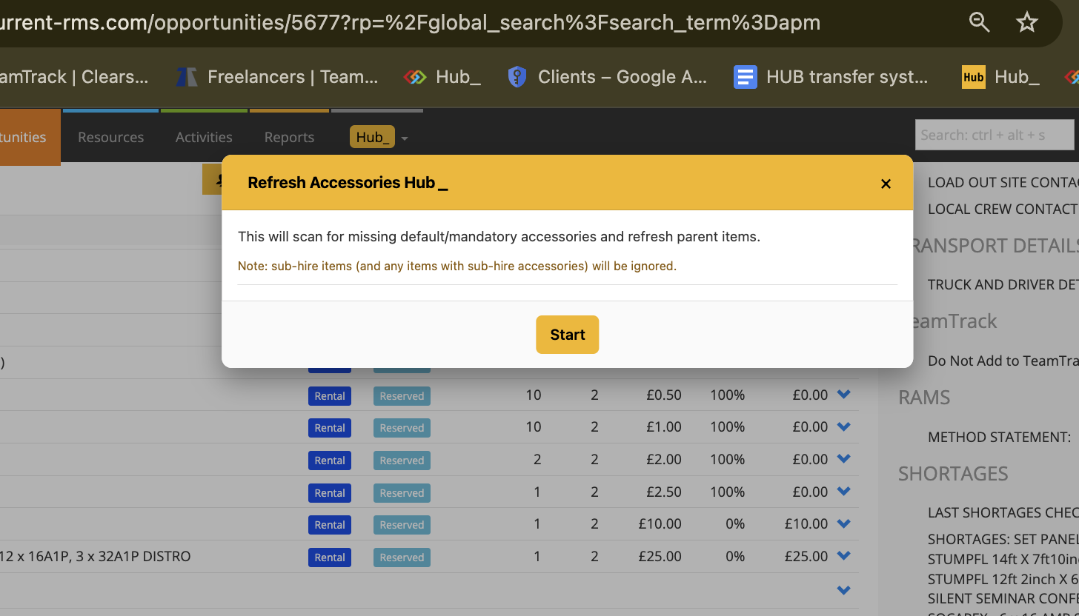The width and height of the screenshot is (1079, 616).
Task: Click the Rental badge on the £25.00 row
Action: point(330,558)
